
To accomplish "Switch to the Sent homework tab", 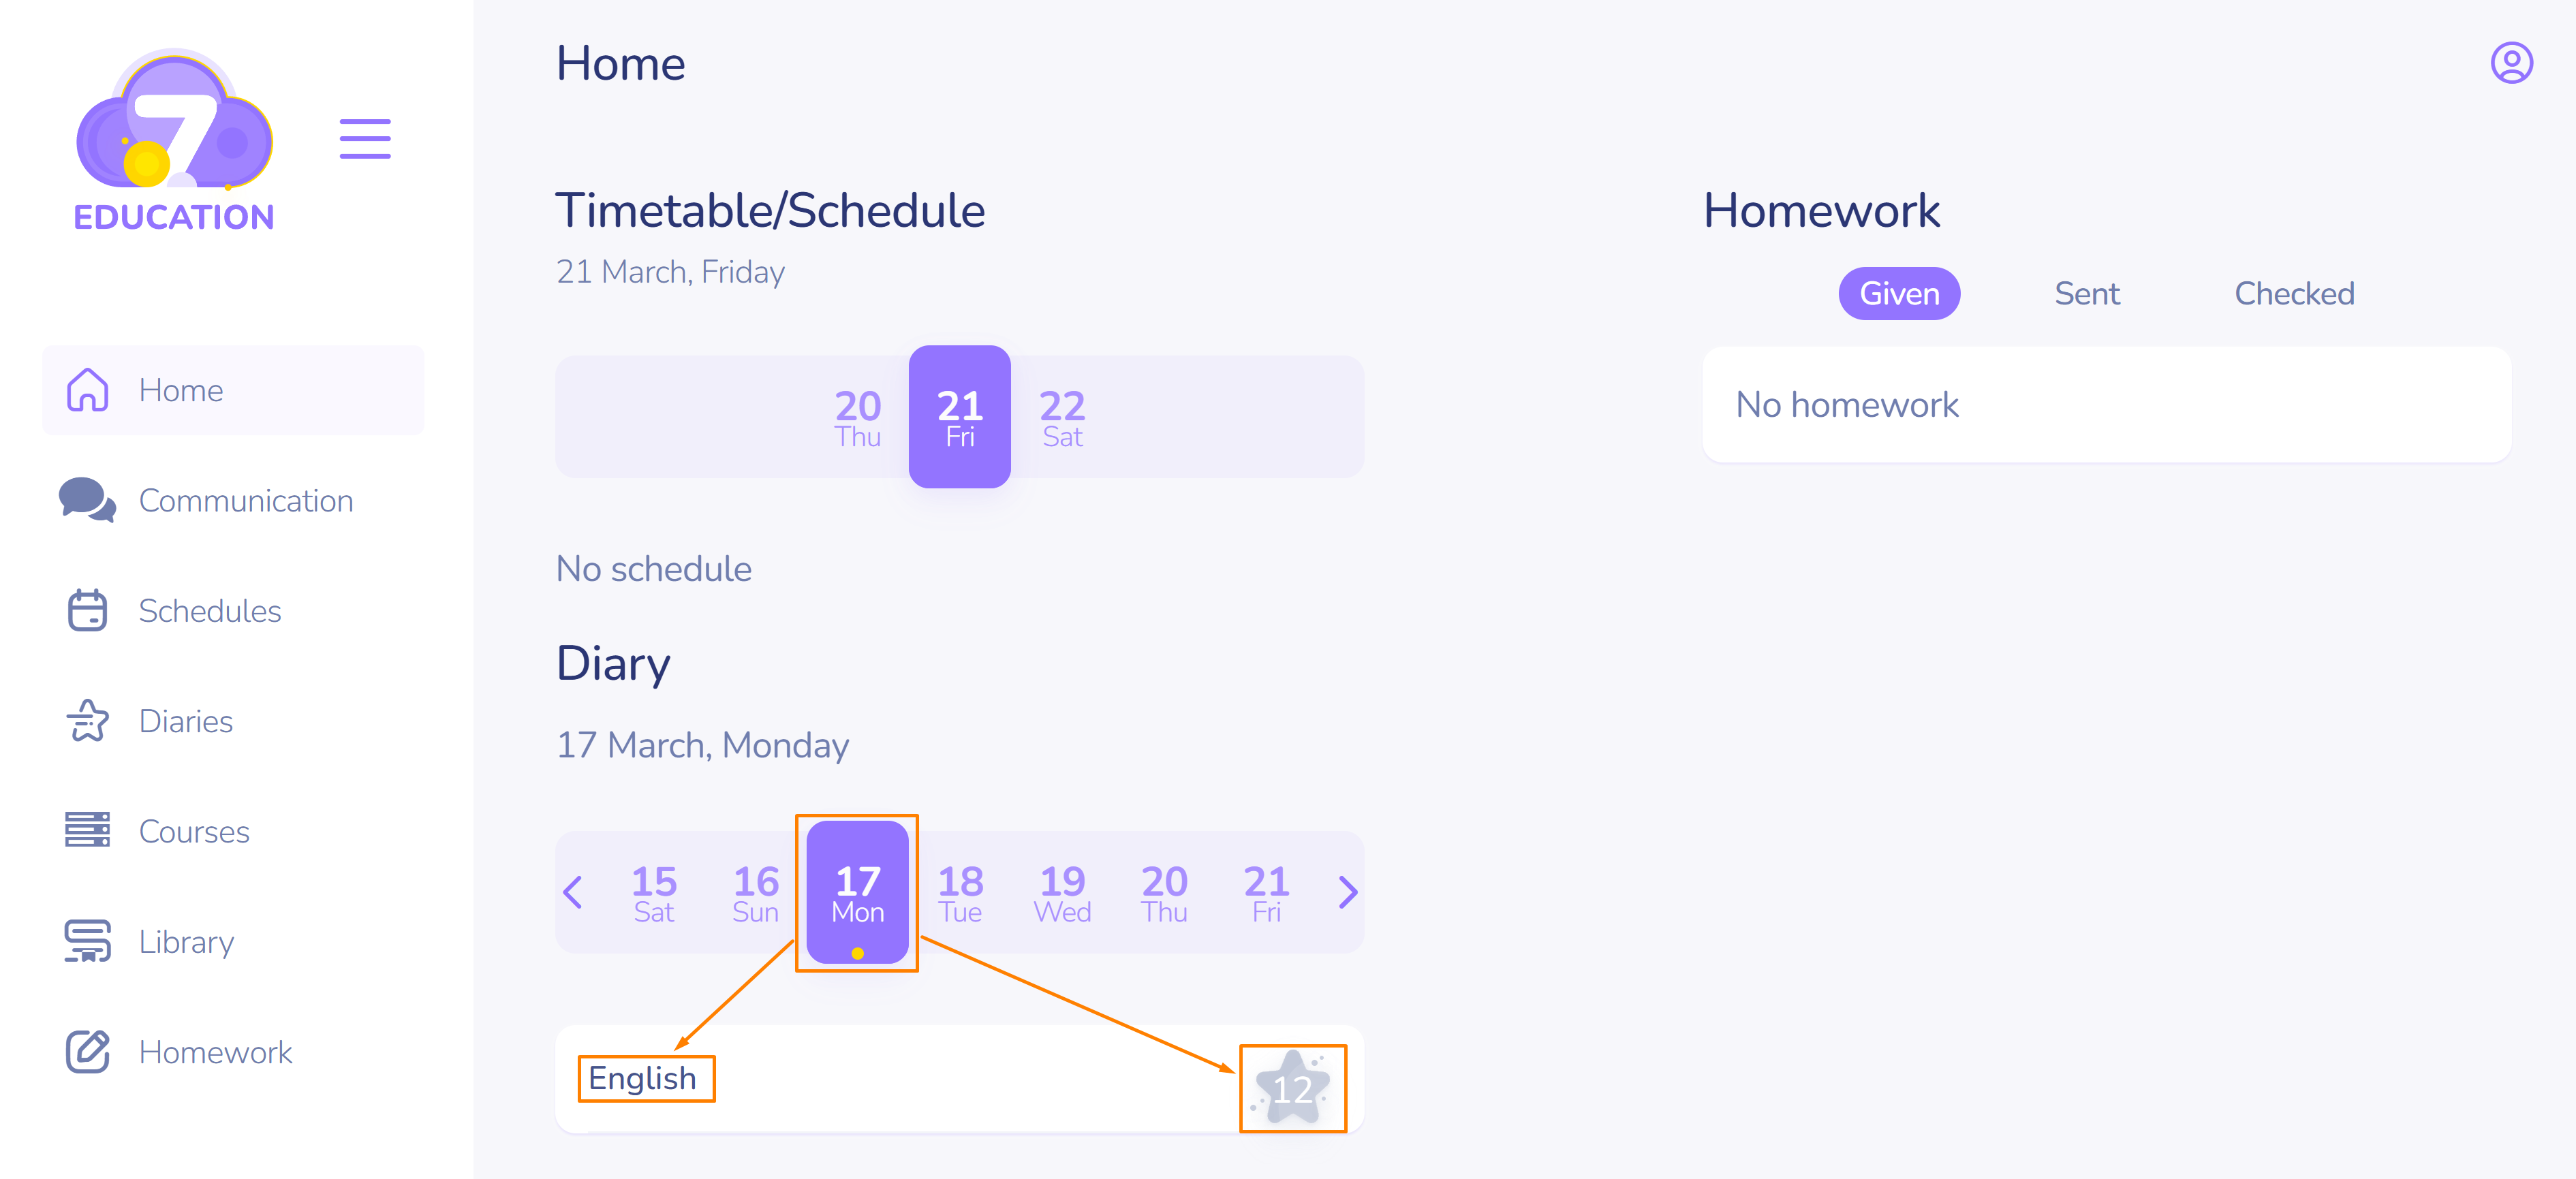I will tap(2086, 294).
